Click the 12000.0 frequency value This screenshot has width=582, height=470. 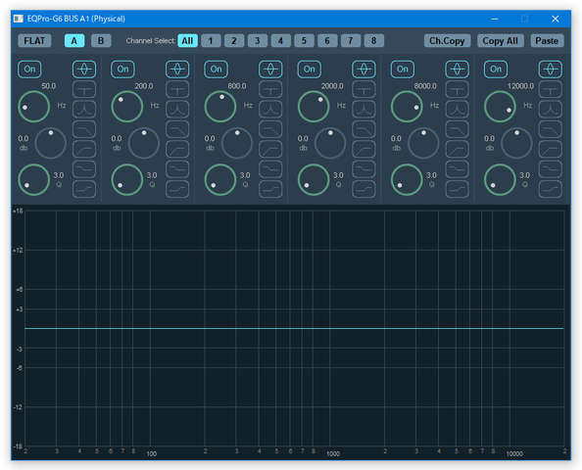pos(520,86)
